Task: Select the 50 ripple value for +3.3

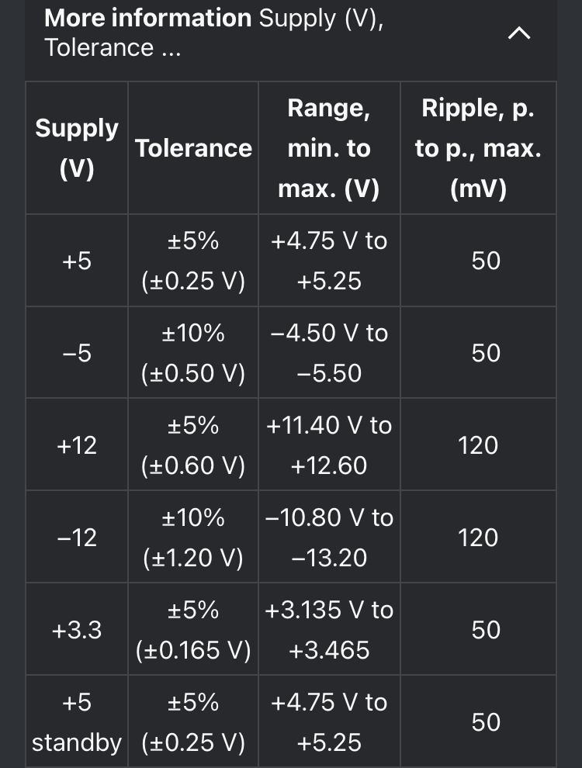Action: coord(478,629)
